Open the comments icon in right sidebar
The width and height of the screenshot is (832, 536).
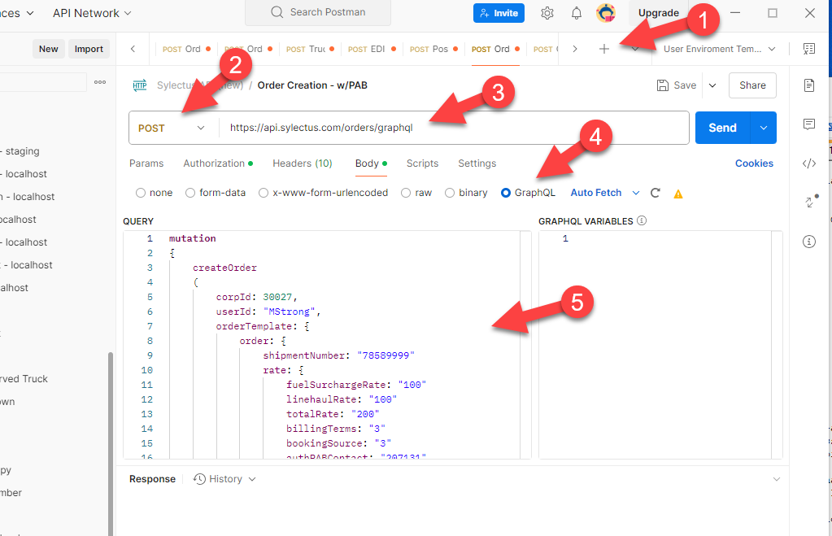(808, 124)
